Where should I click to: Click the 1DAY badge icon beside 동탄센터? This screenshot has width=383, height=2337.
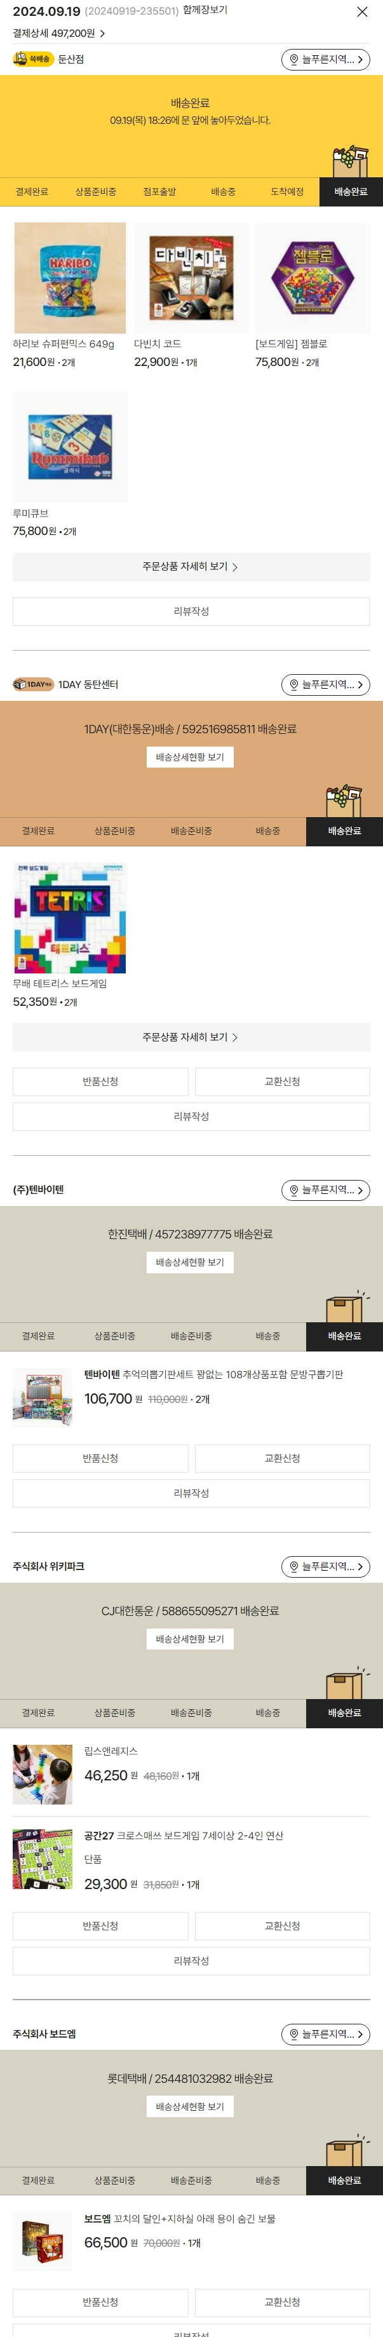tap(32, 684)
